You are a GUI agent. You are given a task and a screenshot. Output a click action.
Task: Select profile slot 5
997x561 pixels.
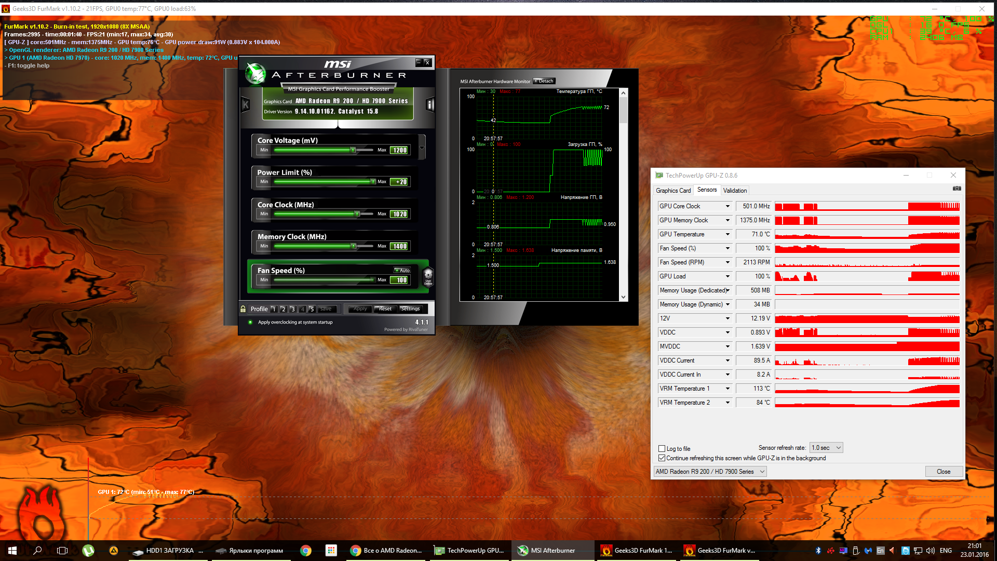tap(312, 309)
